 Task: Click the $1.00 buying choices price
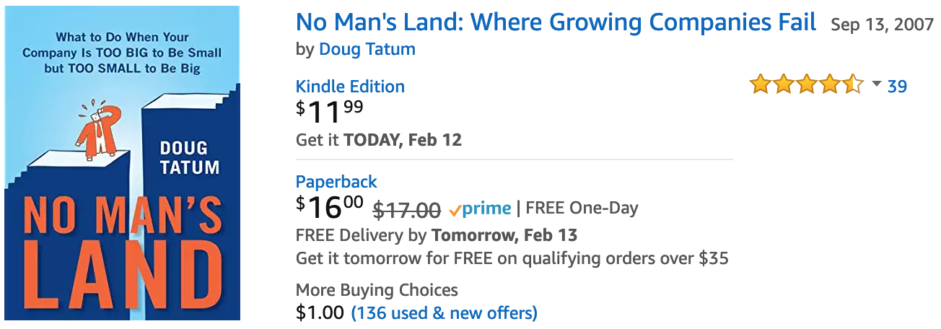click(x=320, y=313)
